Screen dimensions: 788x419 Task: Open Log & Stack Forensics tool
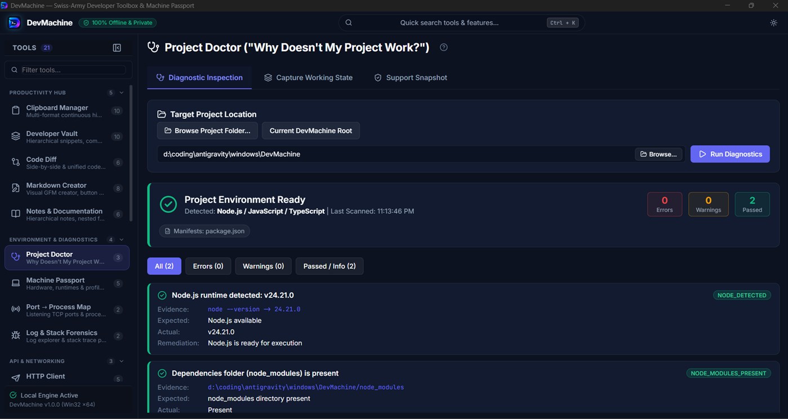[67, 336]
